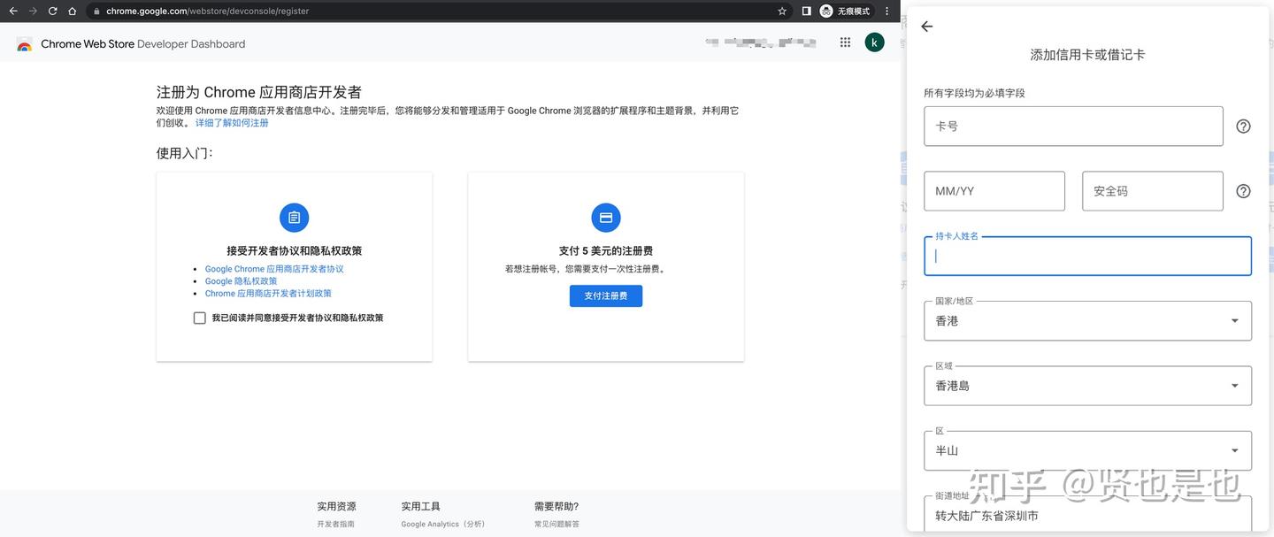Open Chrome's three-dot menu
1274x537 pixels.
click(x=886, y=12)
